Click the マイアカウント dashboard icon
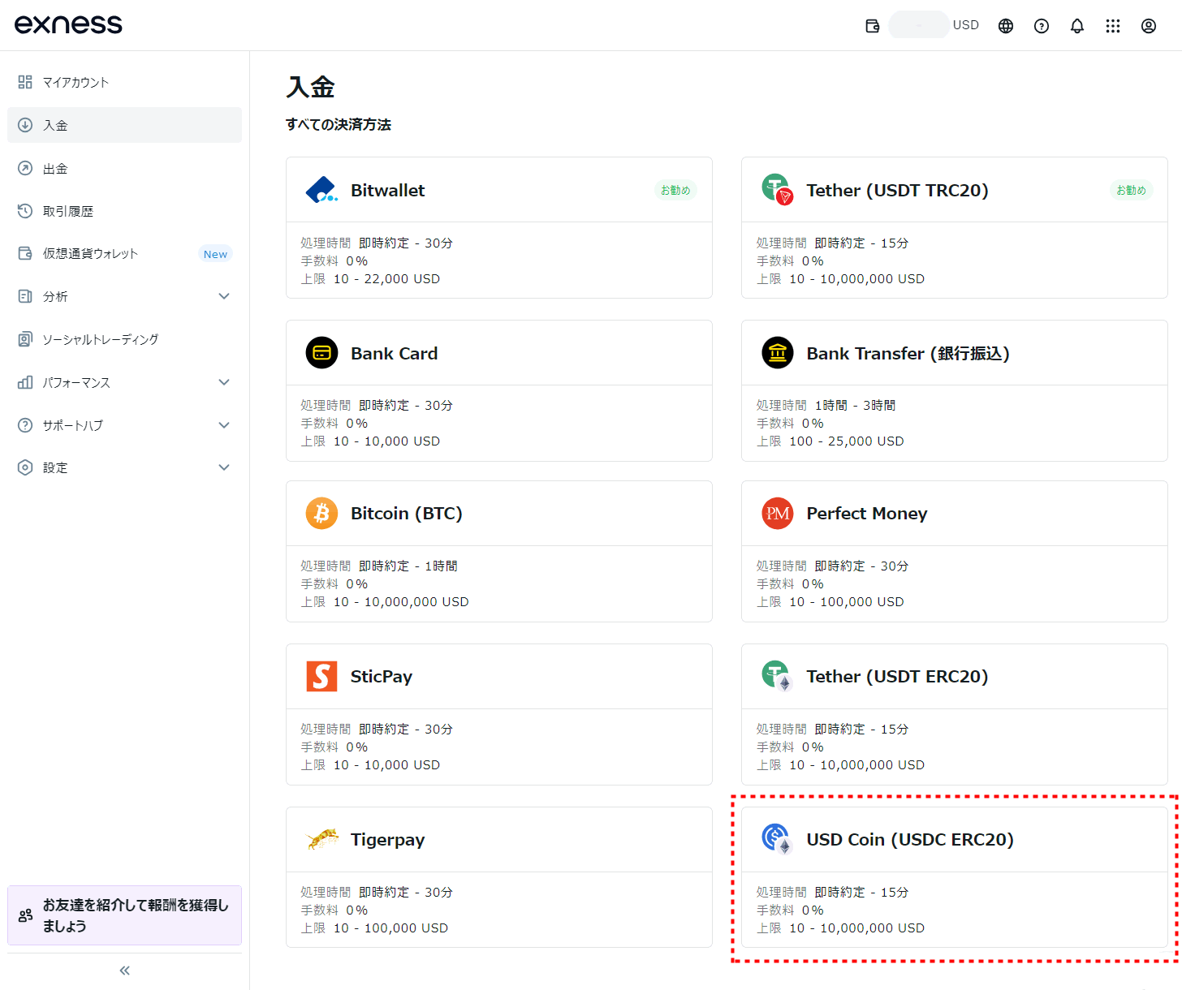 25,82
